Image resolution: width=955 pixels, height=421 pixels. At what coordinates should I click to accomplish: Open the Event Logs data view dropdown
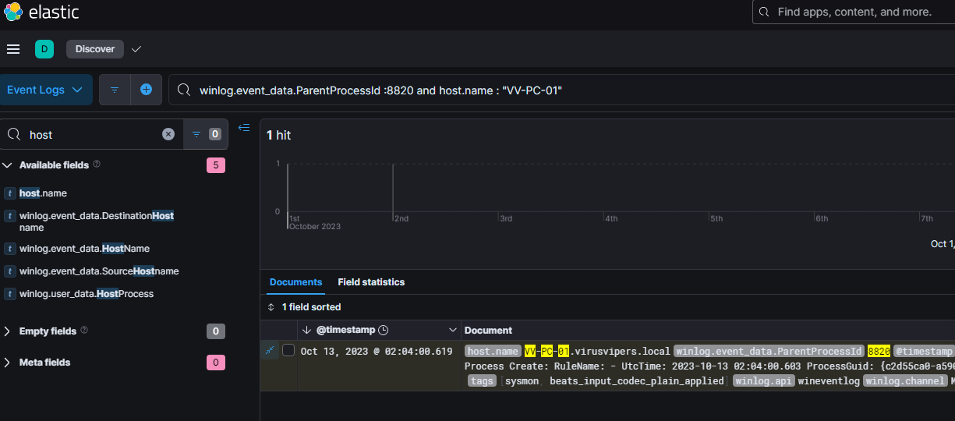pos(45,90)
